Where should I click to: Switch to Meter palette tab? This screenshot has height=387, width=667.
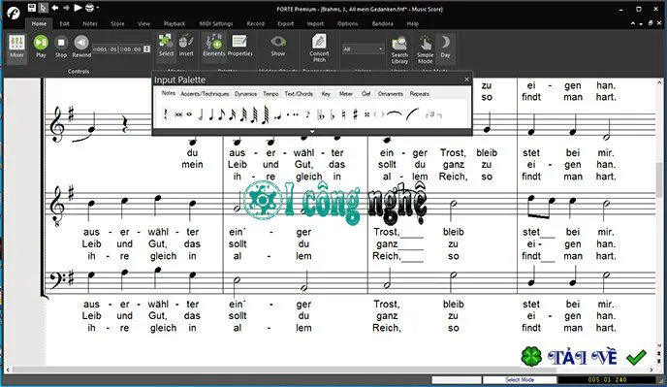pos(346,94)
